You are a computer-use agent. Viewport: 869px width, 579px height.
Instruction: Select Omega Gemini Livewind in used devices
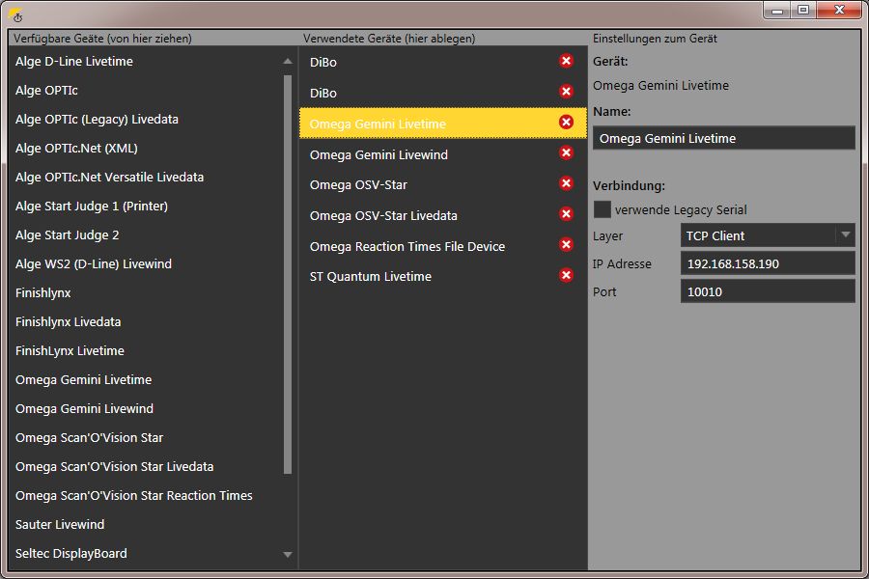coord(443,154)
